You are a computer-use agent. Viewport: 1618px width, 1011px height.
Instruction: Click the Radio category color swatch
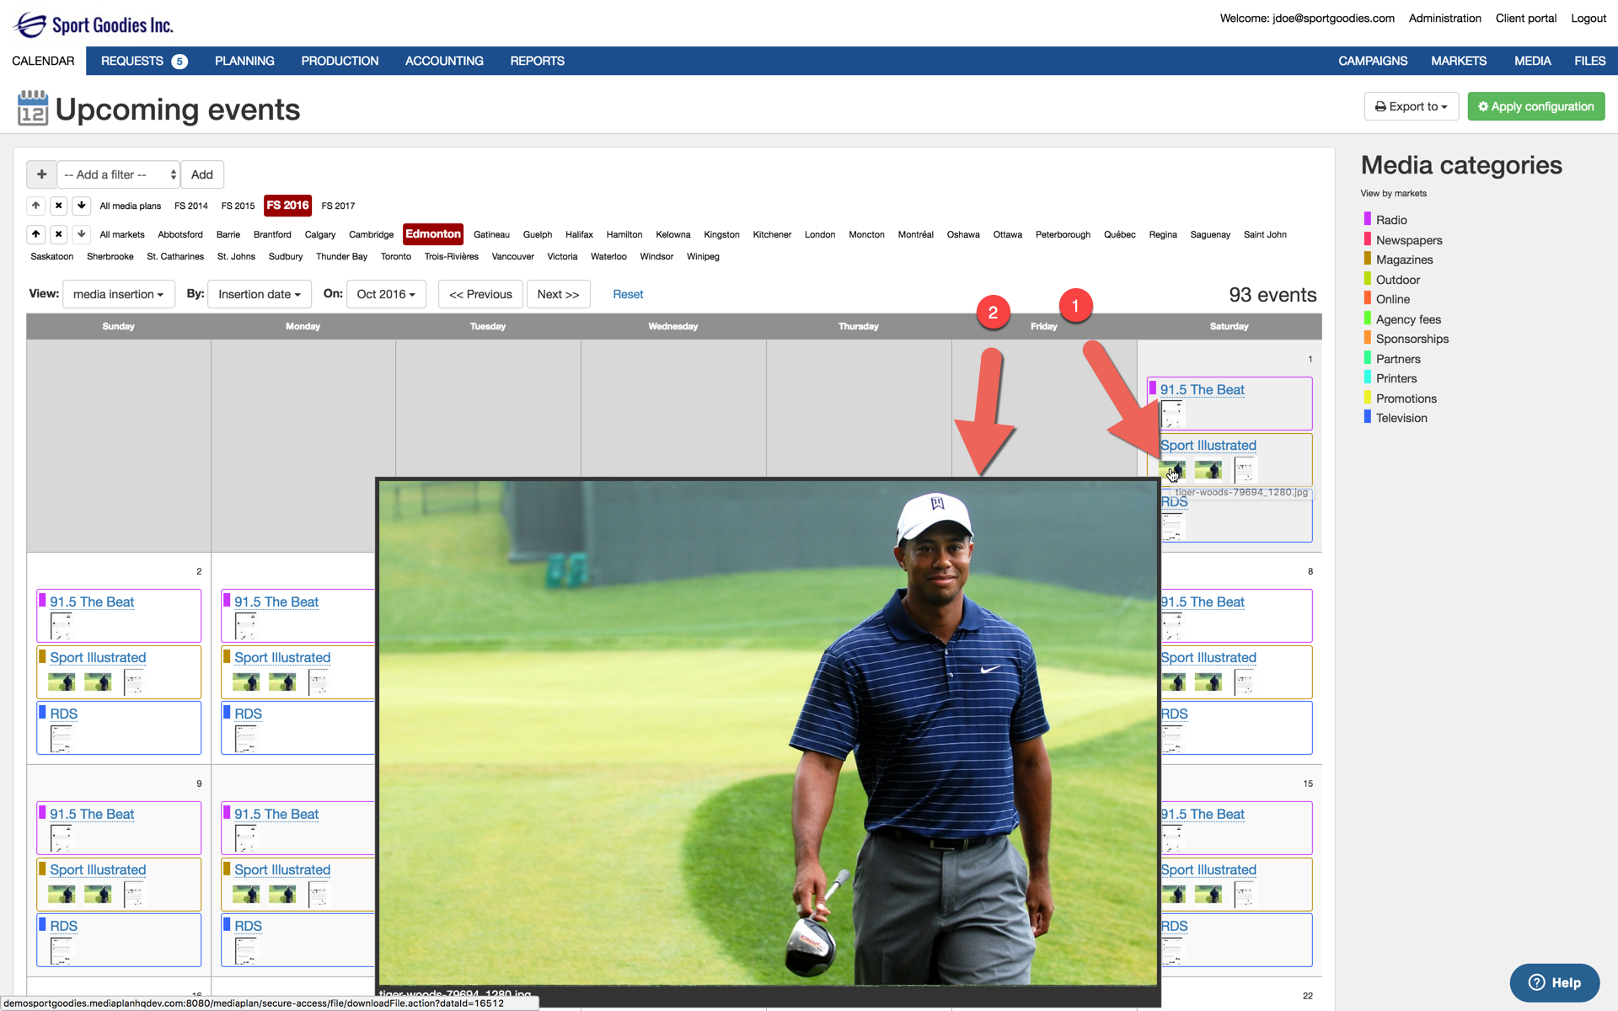pos(1367,219)
